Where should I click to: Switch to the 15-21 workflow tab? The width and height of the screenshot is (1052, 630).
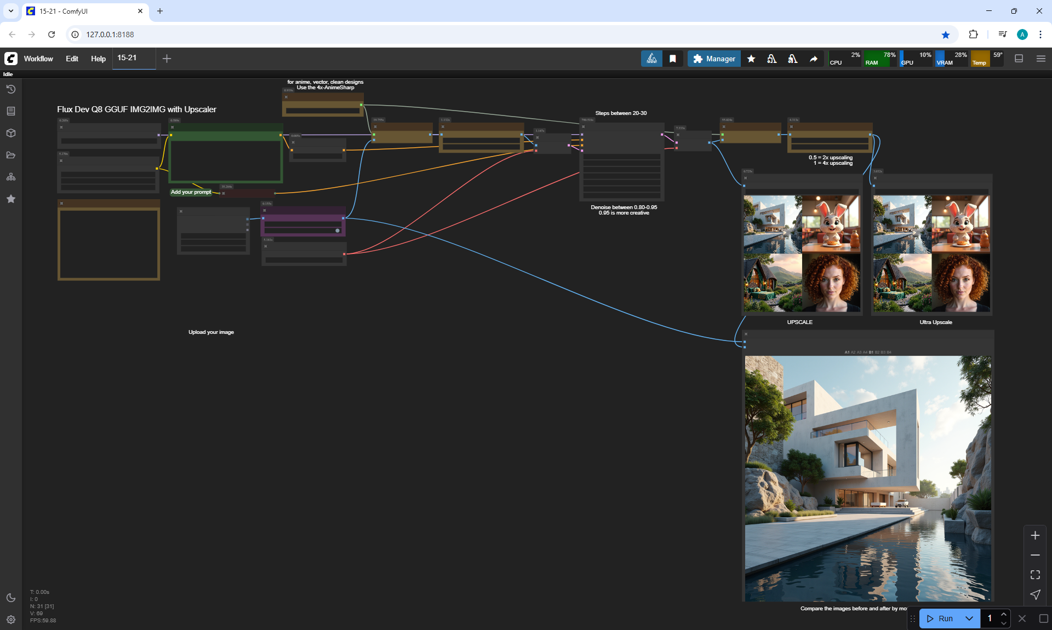click(x=127, y=58)
